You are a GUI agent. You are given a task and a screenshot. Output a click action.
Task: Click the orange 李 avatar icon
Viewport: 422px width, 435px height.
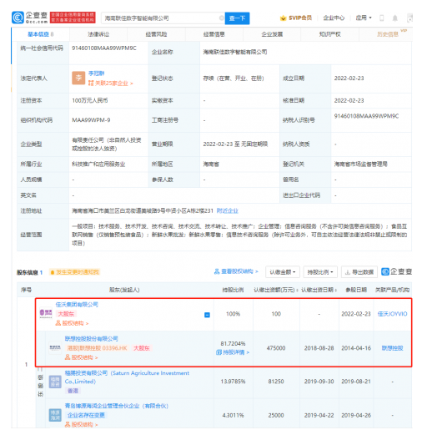(78, 78)
